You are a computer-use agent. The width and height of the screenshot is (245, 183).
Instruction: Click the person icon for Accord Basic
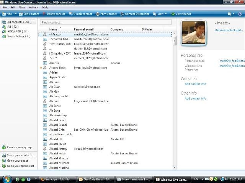[45, 67]
